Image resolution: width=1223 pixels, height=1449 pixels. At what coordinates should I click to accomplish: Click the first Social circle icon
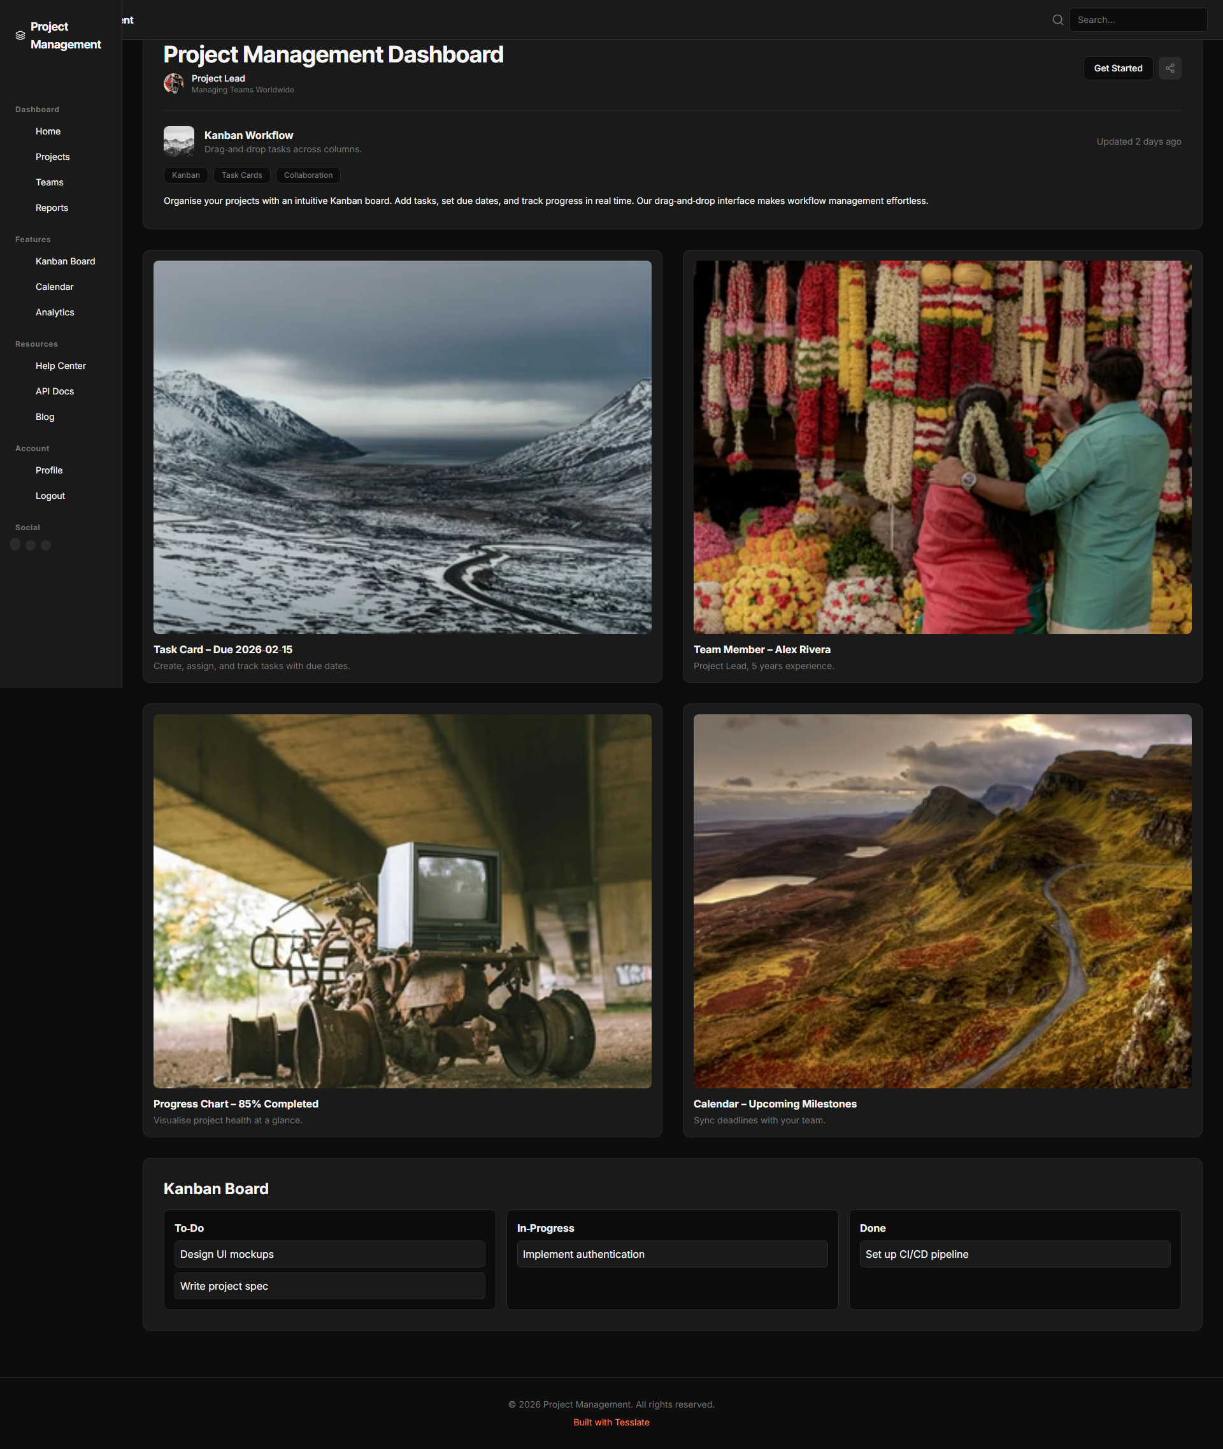(15, 545)
